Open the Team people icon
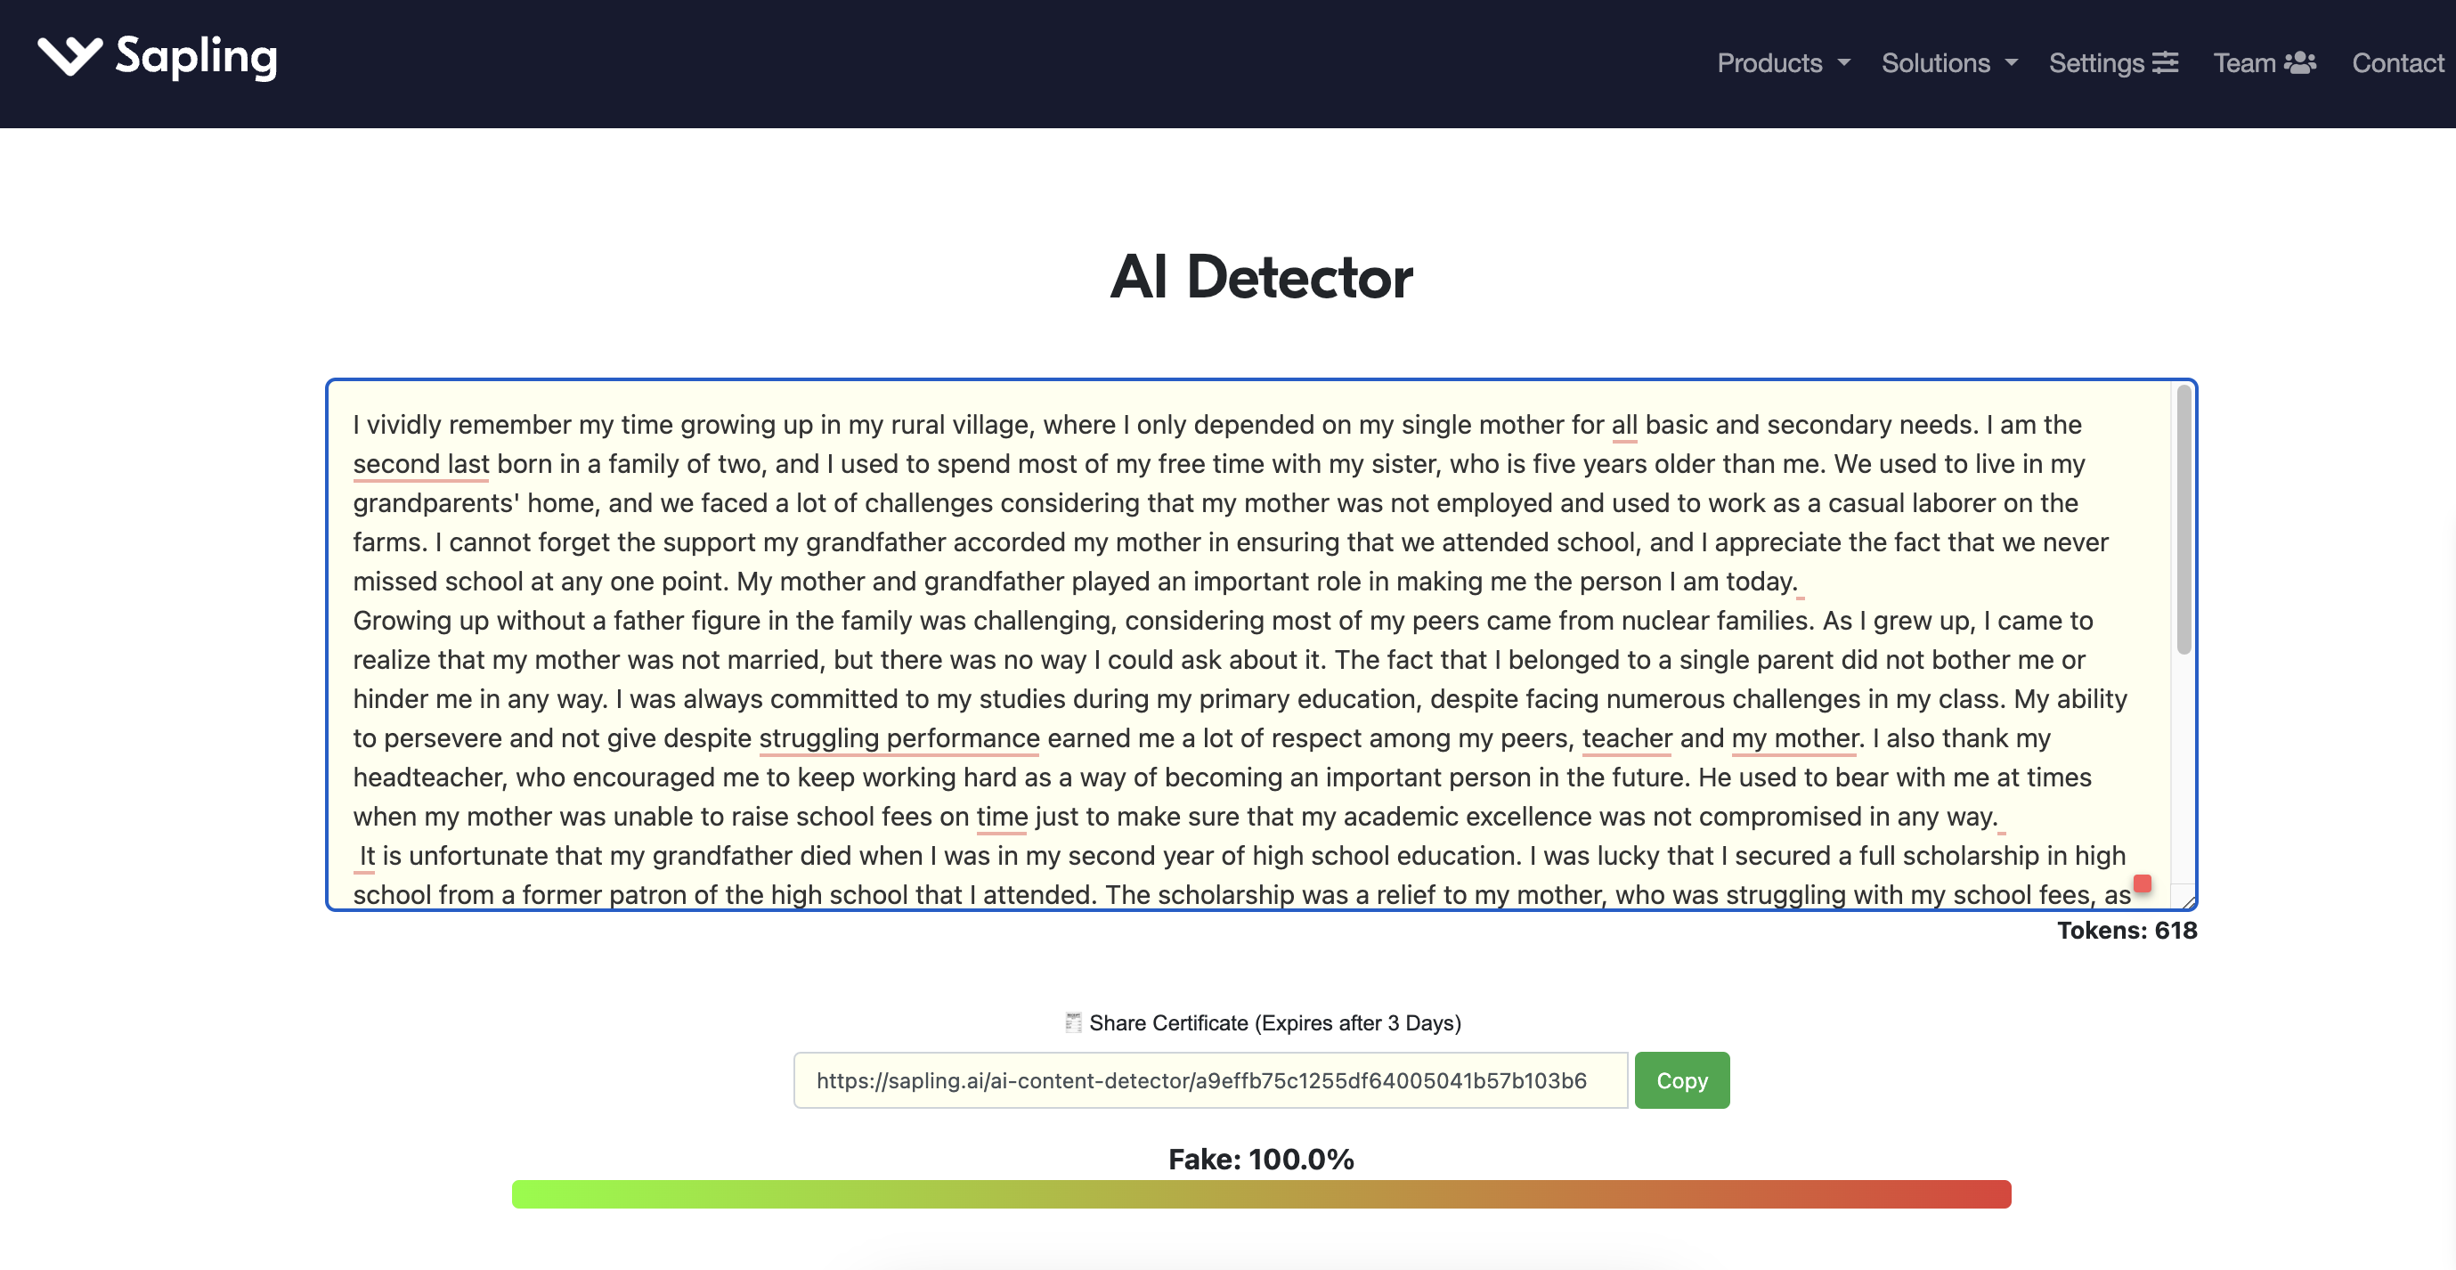The width and height of the screenshot is (2456, 1270). click(x=2300, y=63)
